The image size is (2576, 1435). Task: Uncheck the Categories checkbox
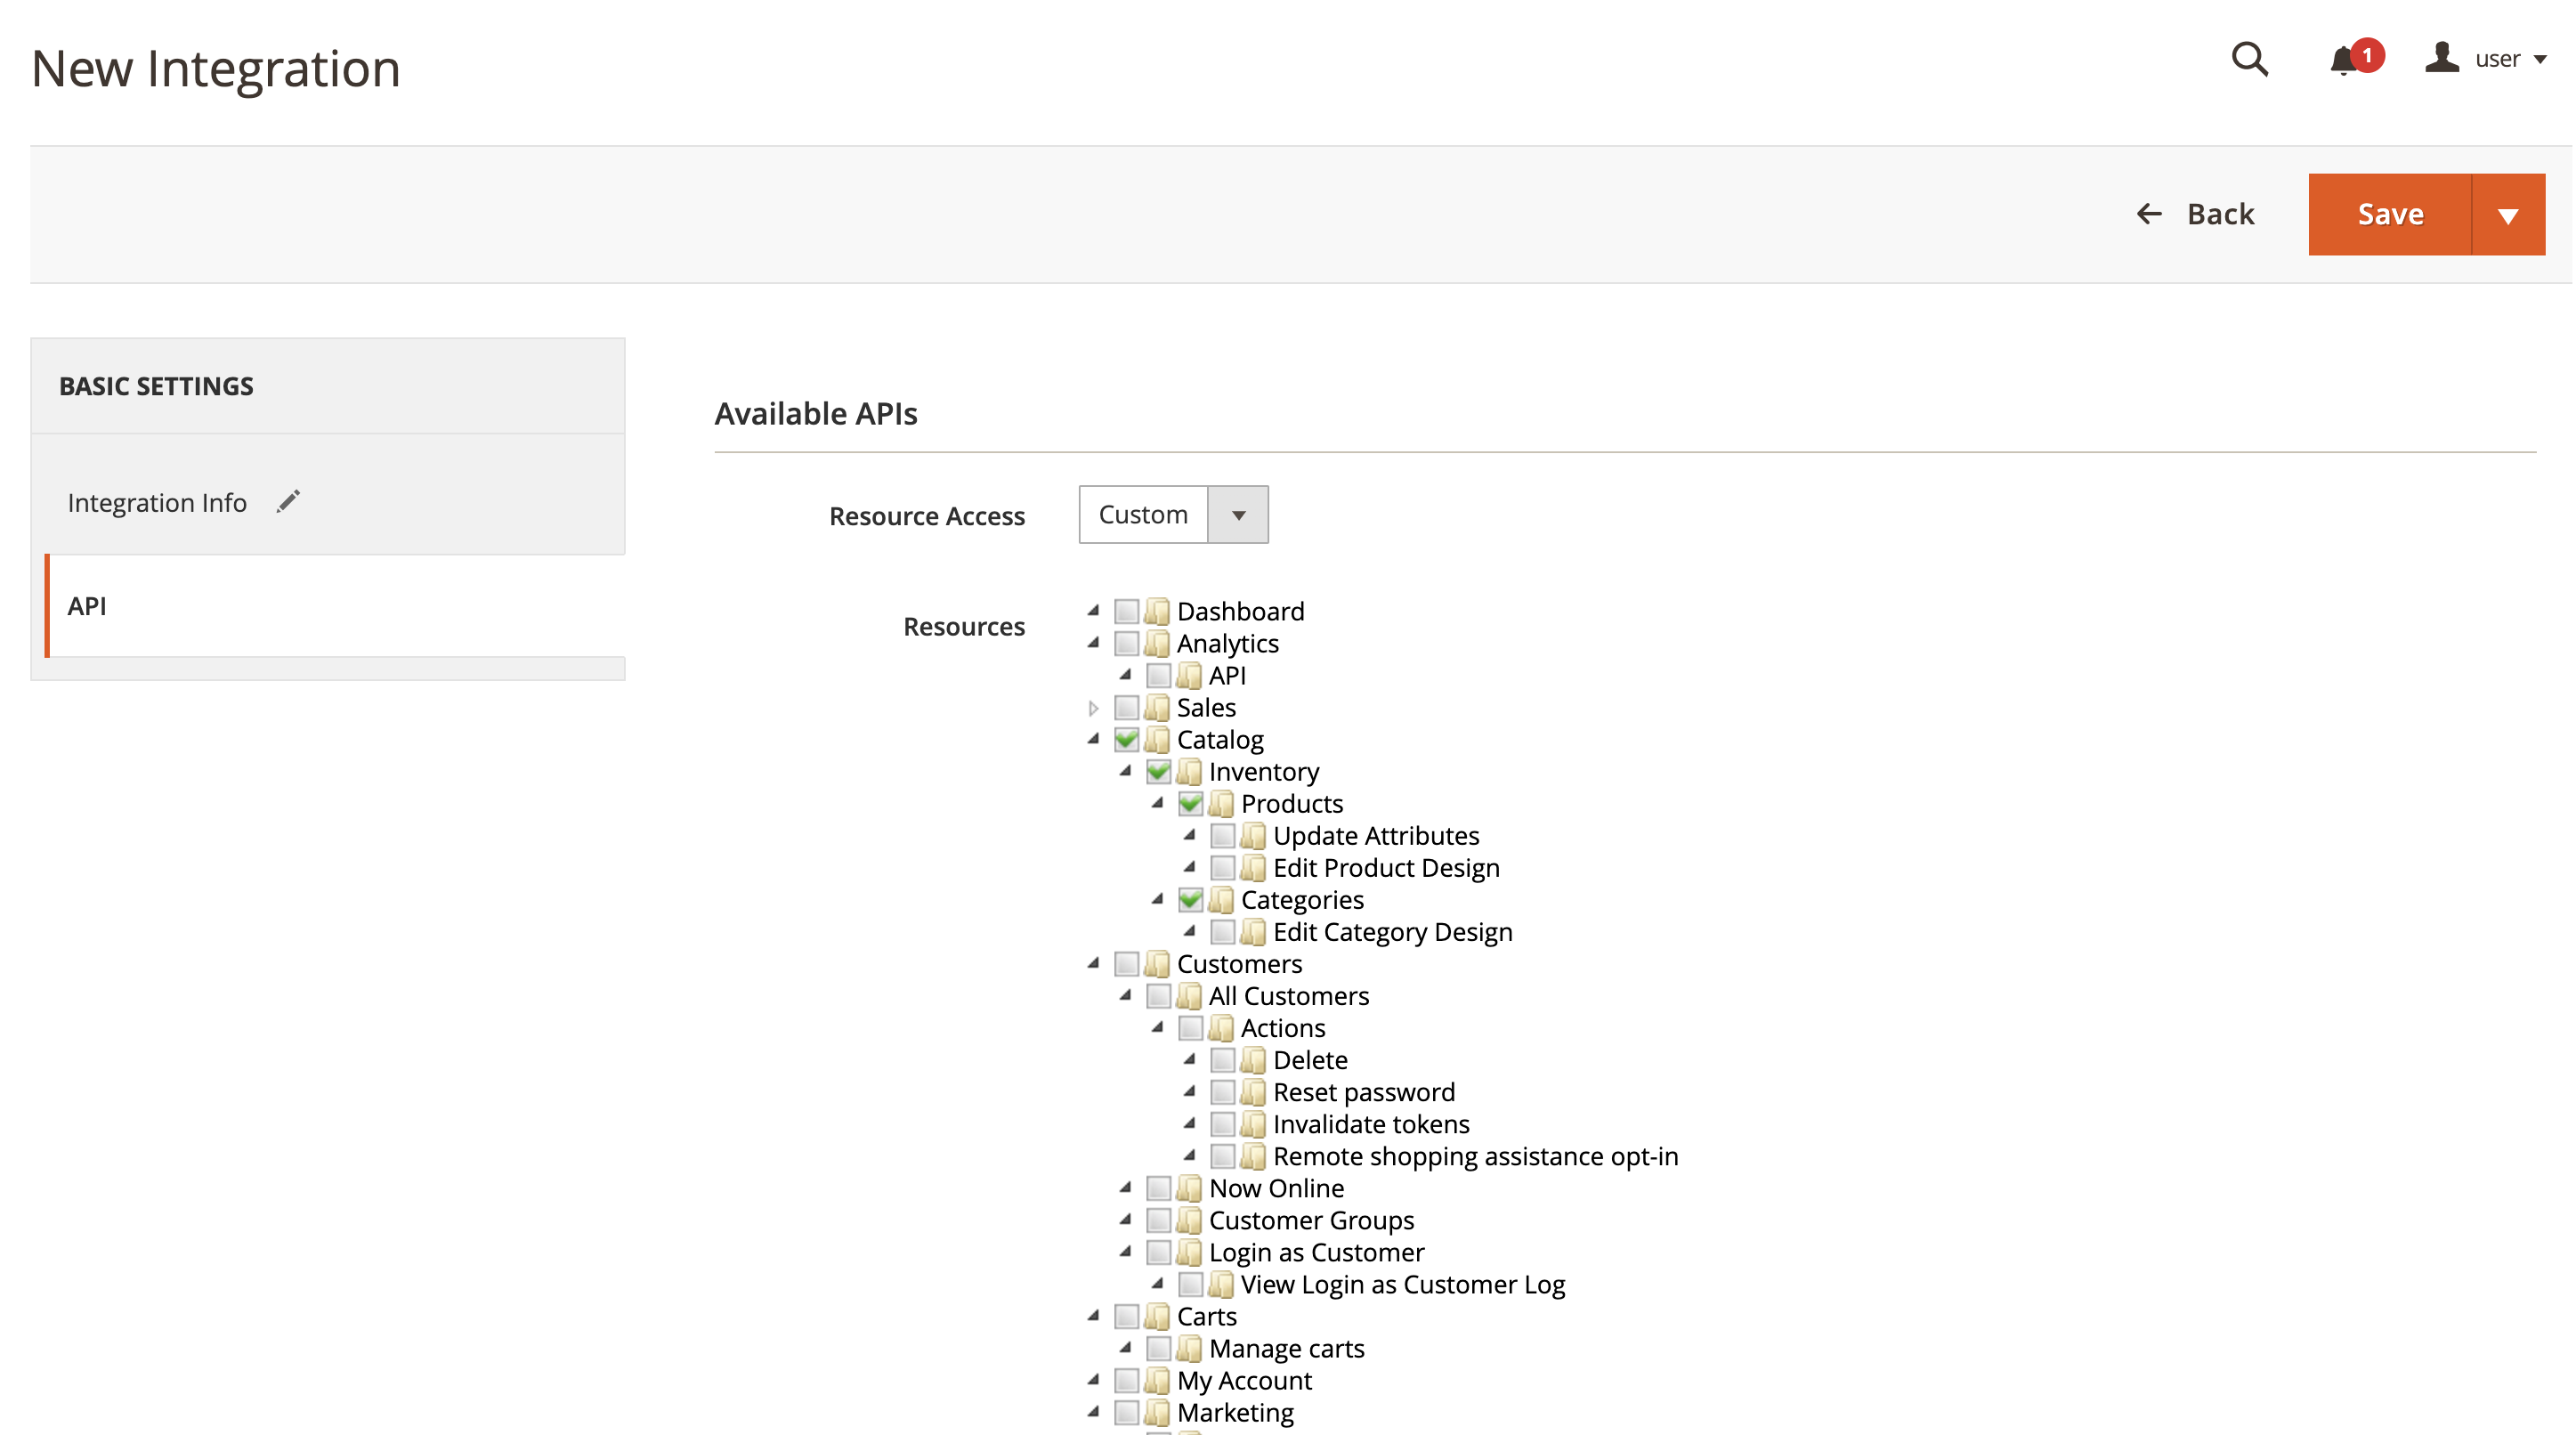[1190, 899]
